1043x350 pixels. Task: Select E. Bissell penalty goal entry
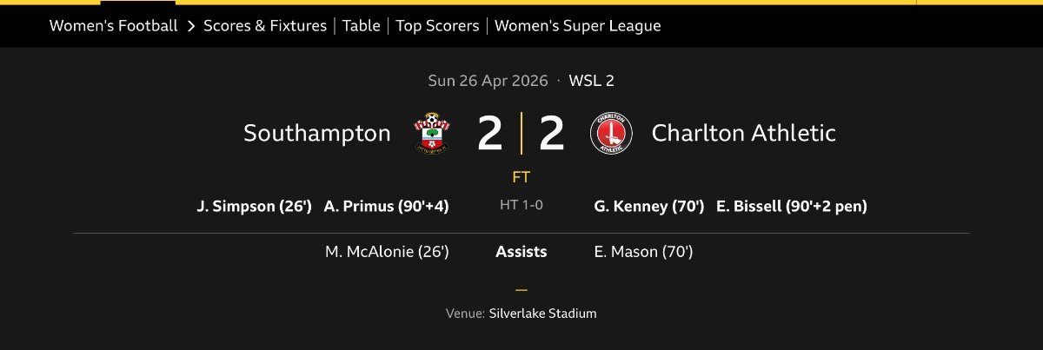tap(791, 207)
